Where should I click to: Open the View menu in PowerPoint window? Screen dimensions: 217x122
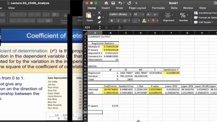11,8
